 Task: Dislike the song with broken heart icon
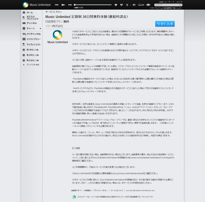click(121, 5)
